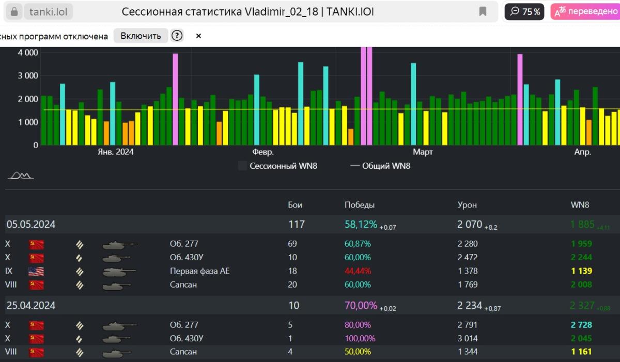Click the Бои column header
Screen dimensions: 620x362
tap(295, 205)
